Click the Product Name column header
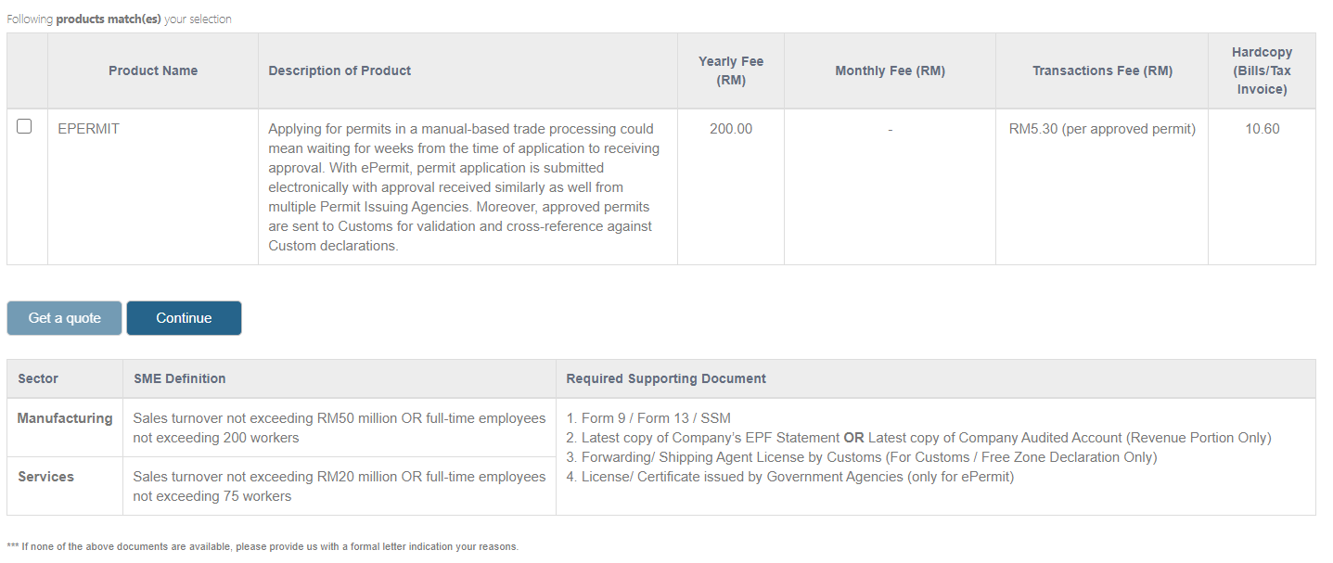 tap(153, 70)
